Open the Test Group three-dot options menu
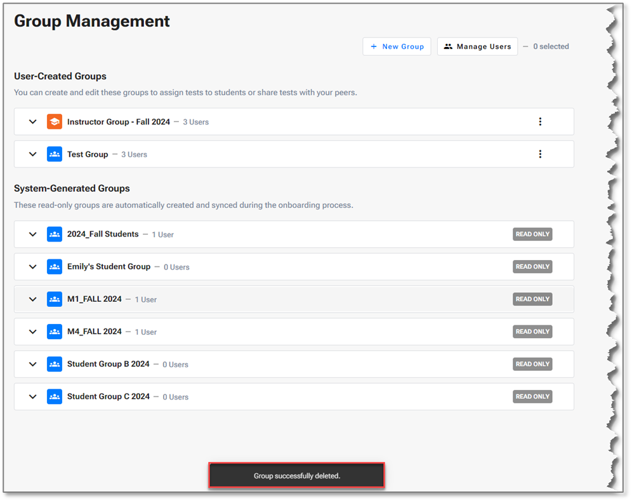Image resolution: width=632 pixels, height=501 pixels. click(x=540, y=154)
